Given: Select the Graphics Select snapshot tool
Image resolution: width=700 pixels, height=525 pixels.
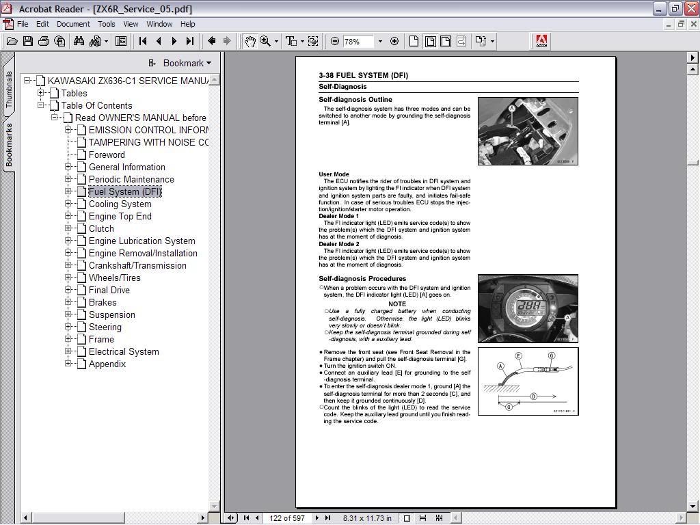Looking at the screenshot, I should pyautogui.click(x=313, y=42).
